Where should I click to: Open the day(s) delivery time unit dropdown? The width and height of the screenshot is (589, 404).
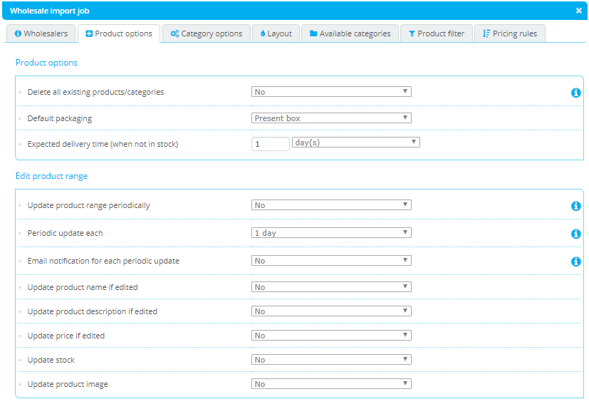pyautogui.click(x=355, y=143)
